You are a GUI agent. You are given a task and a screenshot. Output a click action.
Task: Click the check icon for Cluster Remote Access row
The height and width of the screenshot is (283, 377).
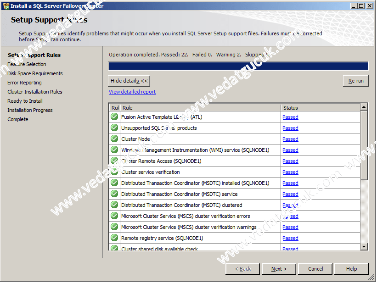114,161
